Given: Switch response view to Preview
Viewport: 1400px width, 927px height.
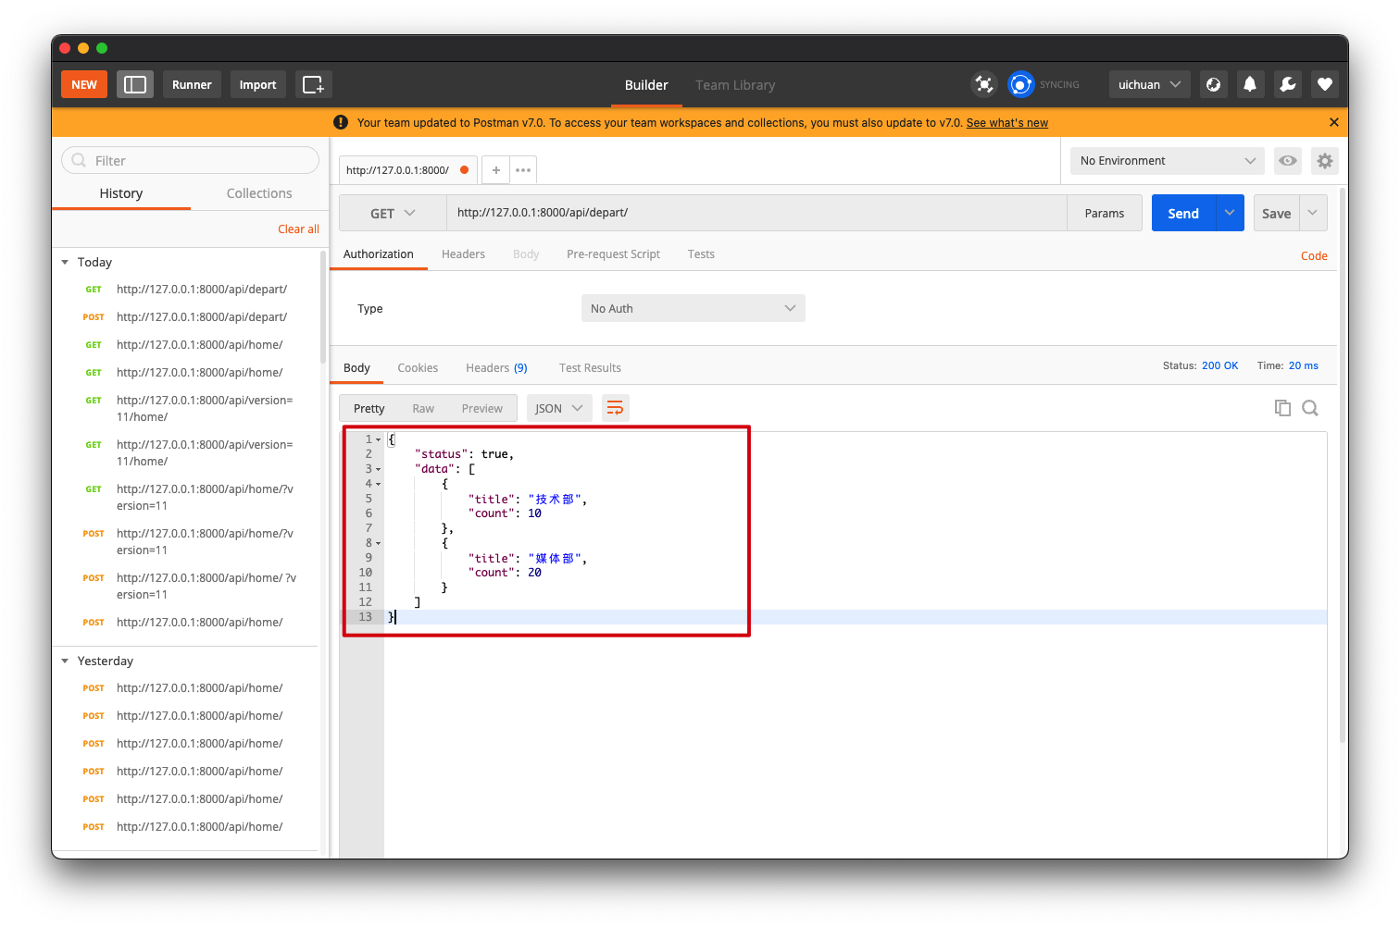Looking at the screenshot, I should (482, 409).
